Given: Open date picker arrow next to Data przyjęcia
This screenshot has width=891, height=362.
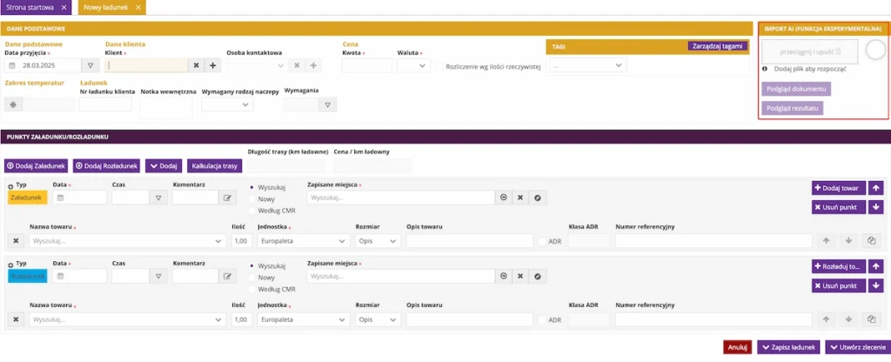Looking at the screenshot, I should pos(90,66).
